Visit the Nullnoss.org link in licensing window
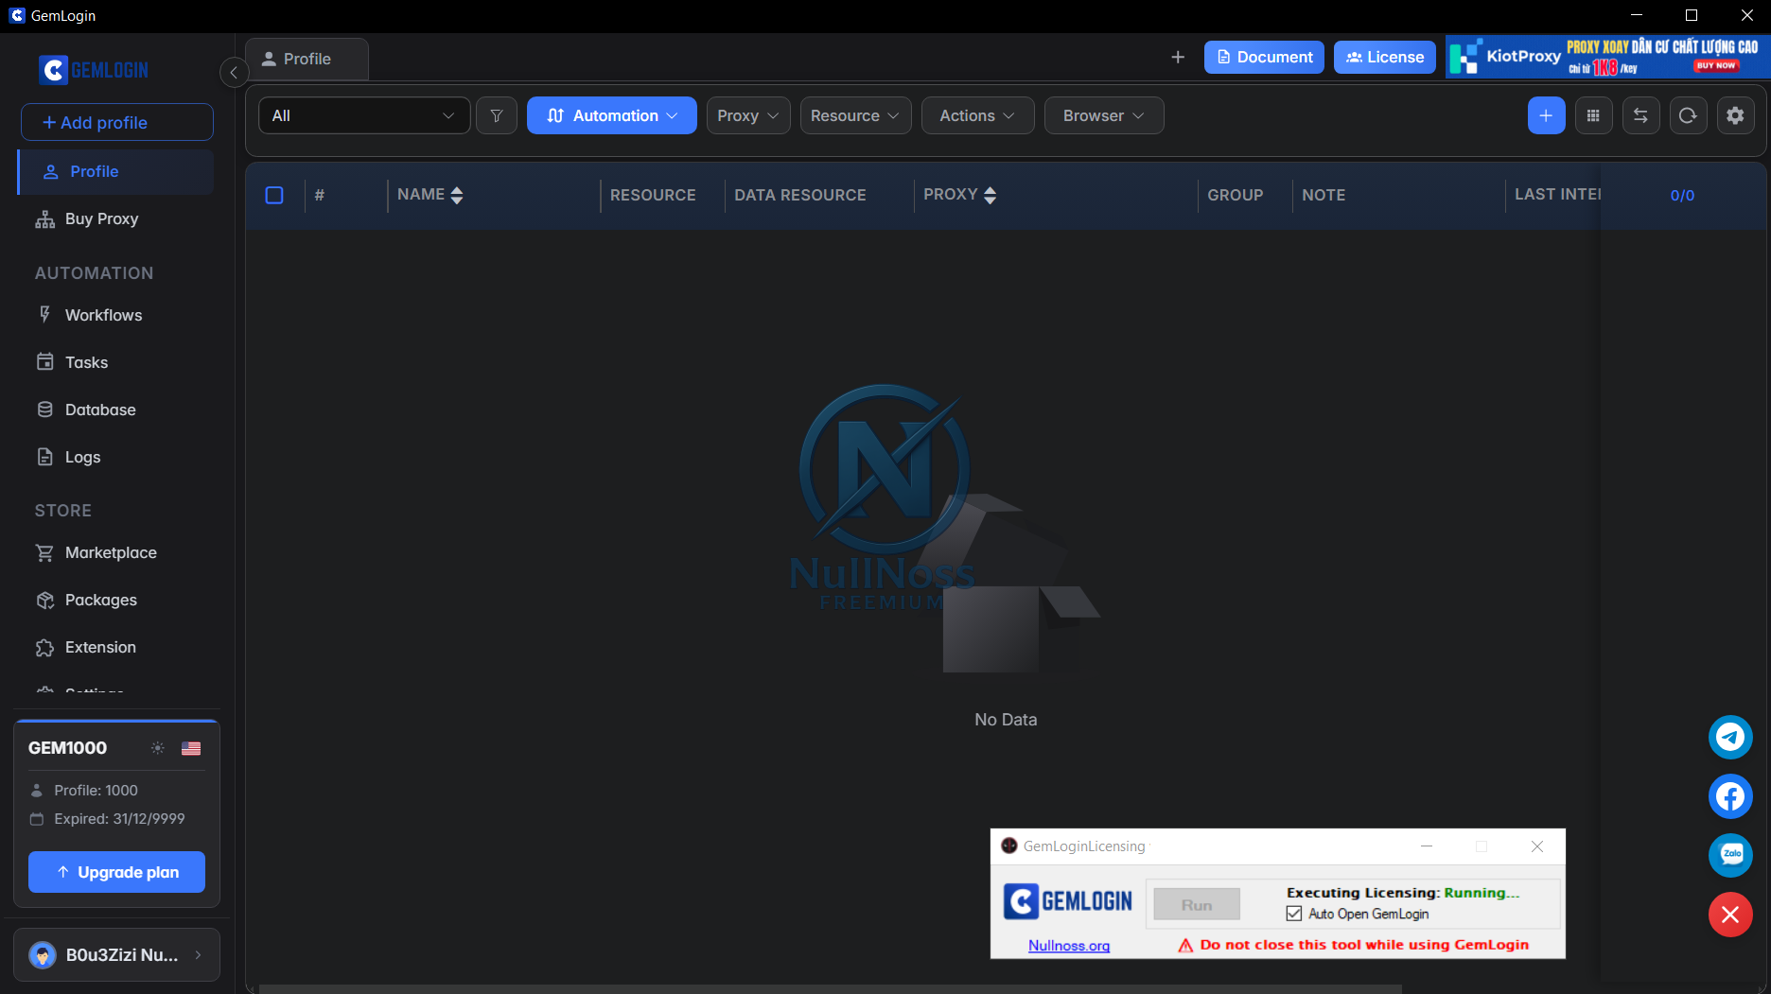 (1069, 944)
